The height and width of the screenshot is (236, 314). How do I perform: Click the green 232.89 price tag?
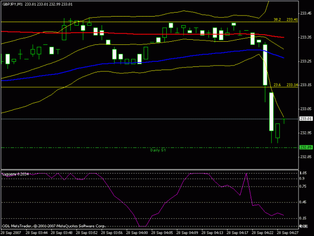306,147
